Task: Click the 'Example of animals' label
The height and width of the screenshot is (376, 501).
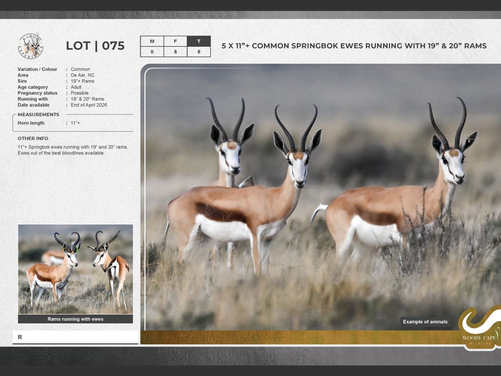Action: pos(425,322)
